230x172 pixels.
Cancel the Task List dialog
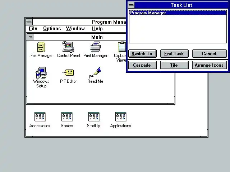click(x=209, y=54)
